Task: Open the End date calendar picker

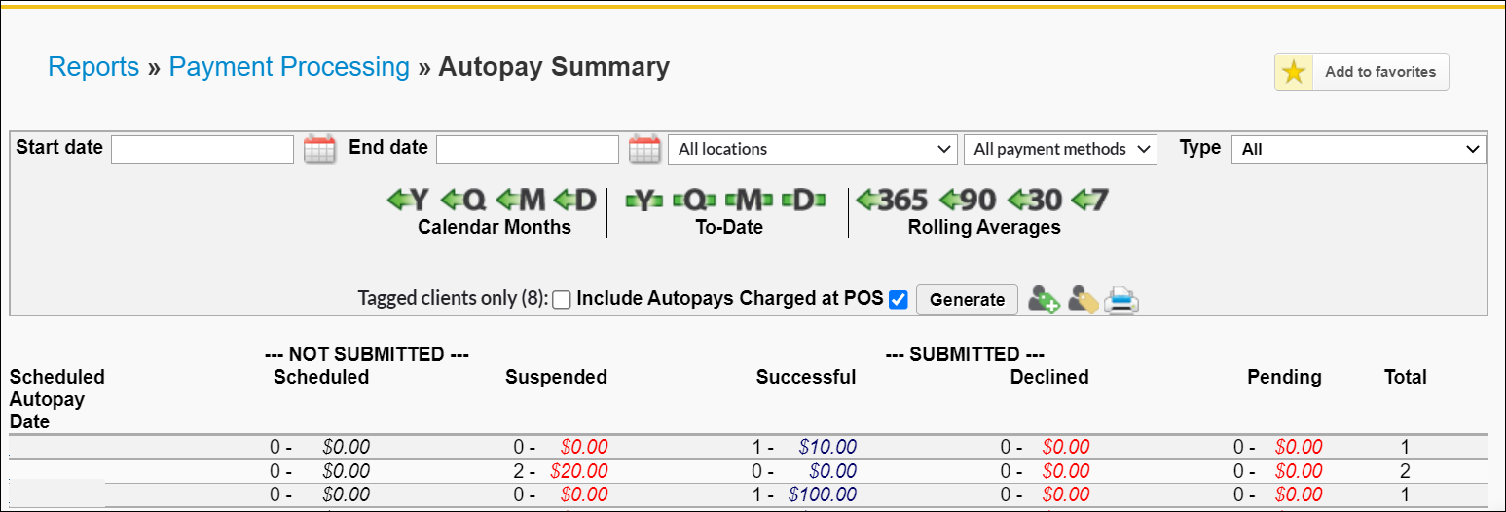Action: click(x=644, y=149)
